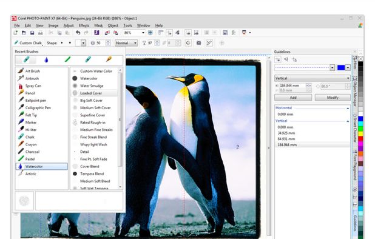Screen dimensions: 375x239
Task: Open the Mask menu
Action: point(98,25)
